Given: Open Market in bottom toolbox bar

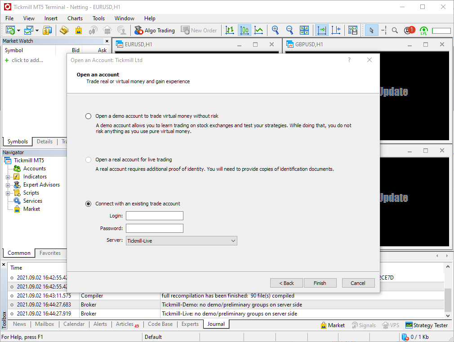Looking at the screenshot, I should pos(333,325).
